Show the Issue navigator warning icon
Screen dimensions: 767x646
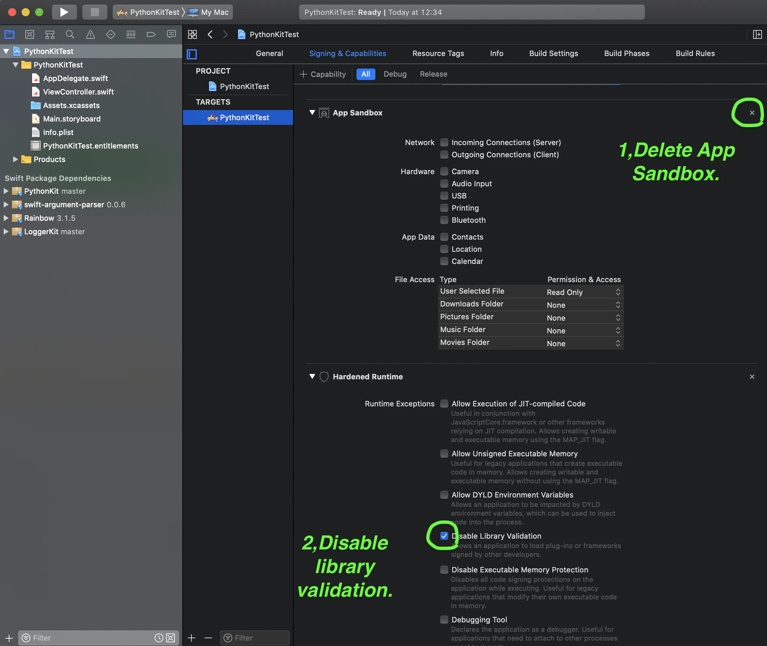pos(90,34)
